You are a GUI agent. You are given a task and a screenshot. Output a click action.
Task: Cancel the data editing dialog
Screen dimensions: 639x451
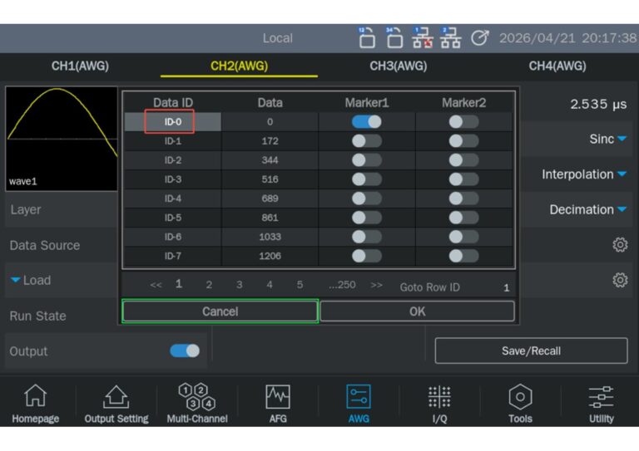click(x=220, y=311)
